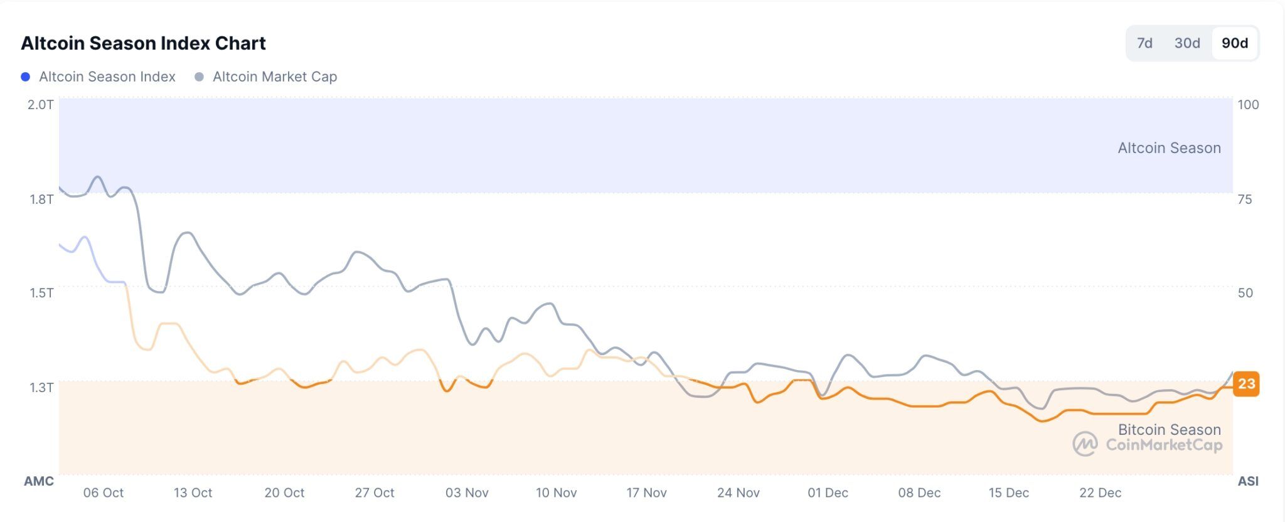1285x522 pixels.
Task: Click the Altcoin Season zone label
Action: click(1169, 148)
